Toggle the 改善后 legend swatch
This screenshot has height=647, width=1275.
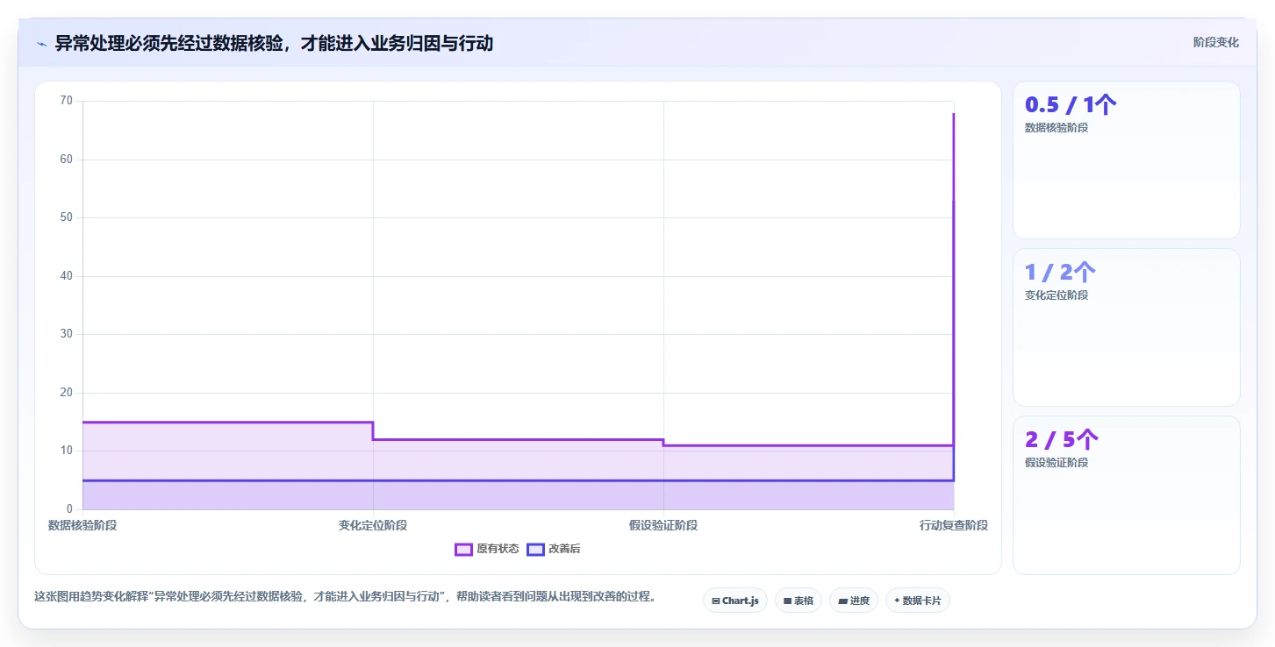535,549
